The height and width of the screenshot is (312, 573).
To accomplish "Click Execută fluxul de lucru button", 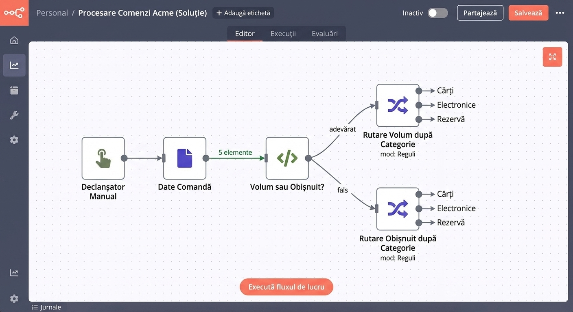I will point(286,287).
